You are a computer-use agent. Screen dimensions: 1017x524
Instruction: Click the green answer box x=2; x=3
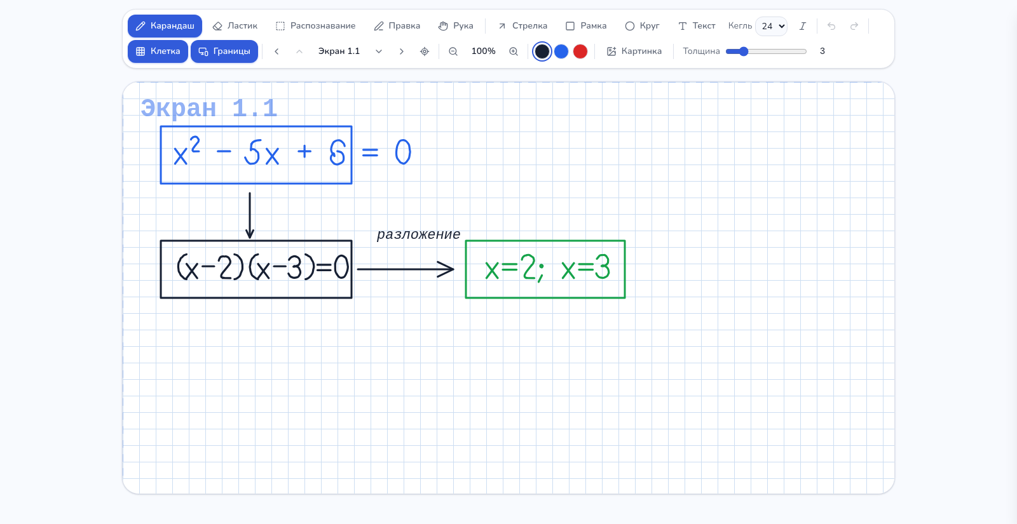[x=545, y=269]
